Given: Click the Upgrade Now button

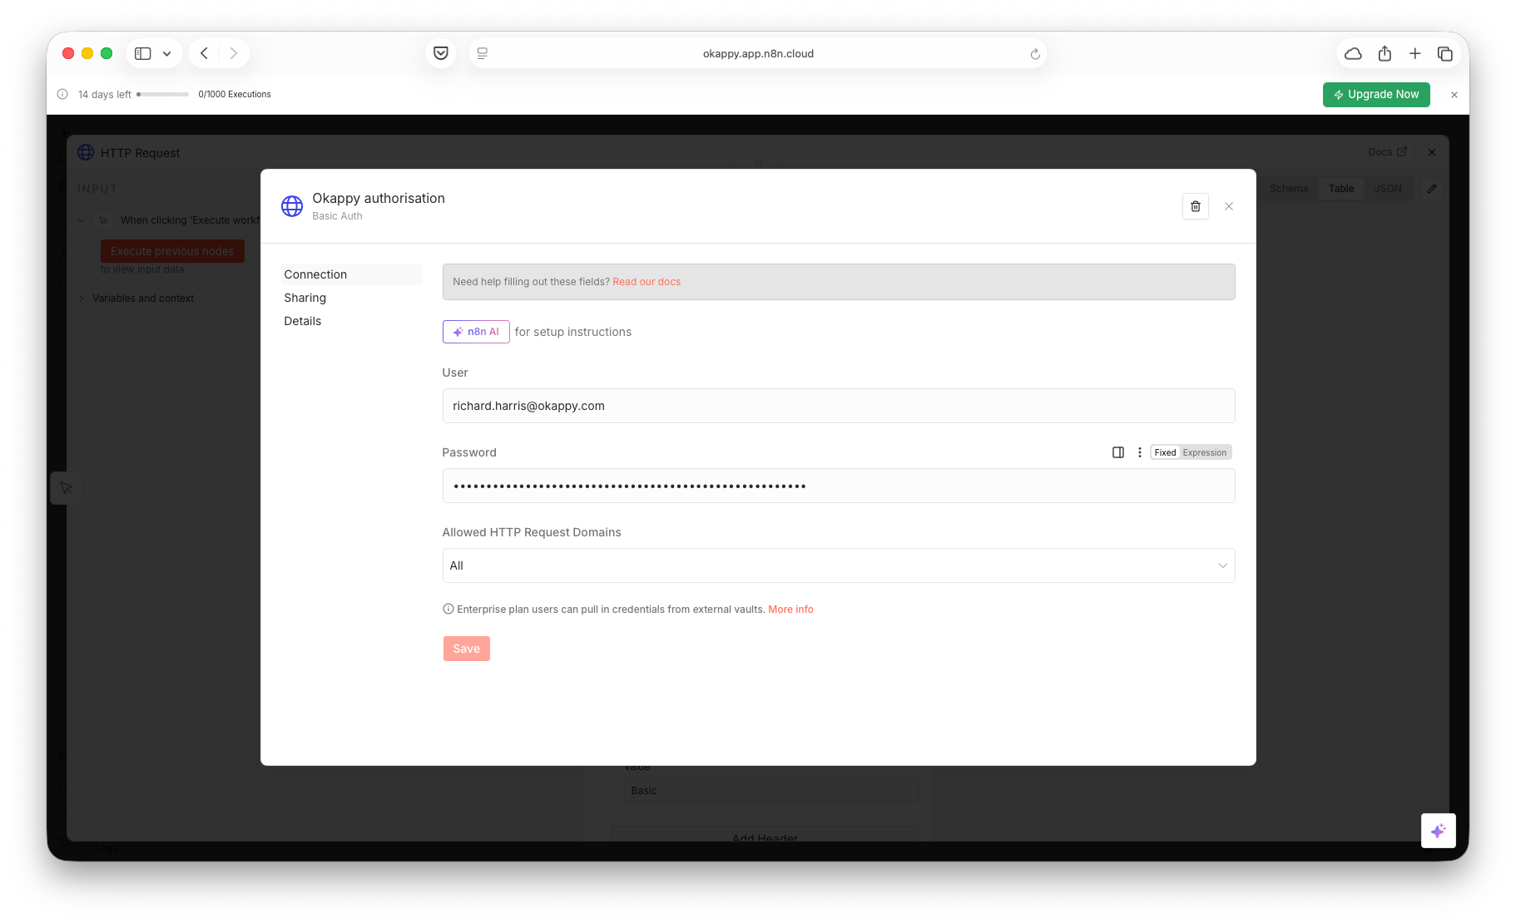Looking at the screenshot, I should click(x=1376, y=95).
